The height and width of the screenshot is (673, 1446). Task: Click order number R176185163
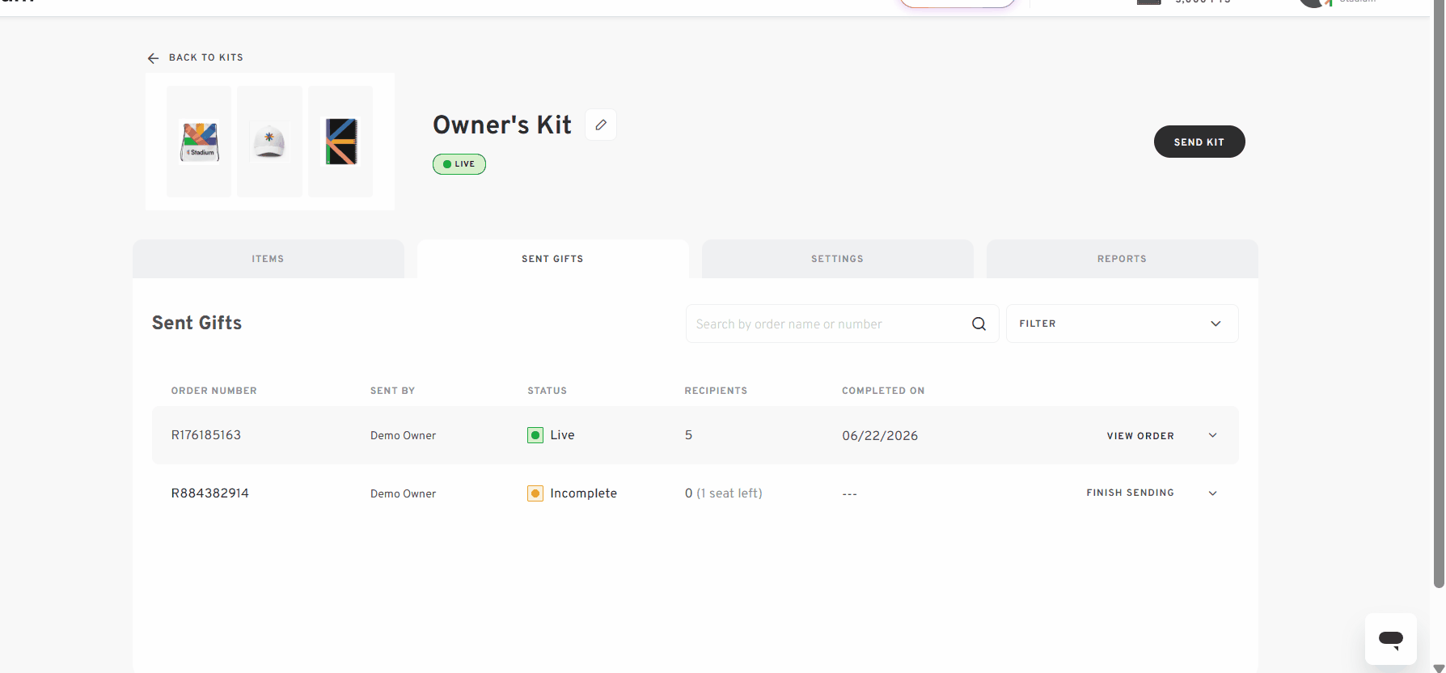206,435
